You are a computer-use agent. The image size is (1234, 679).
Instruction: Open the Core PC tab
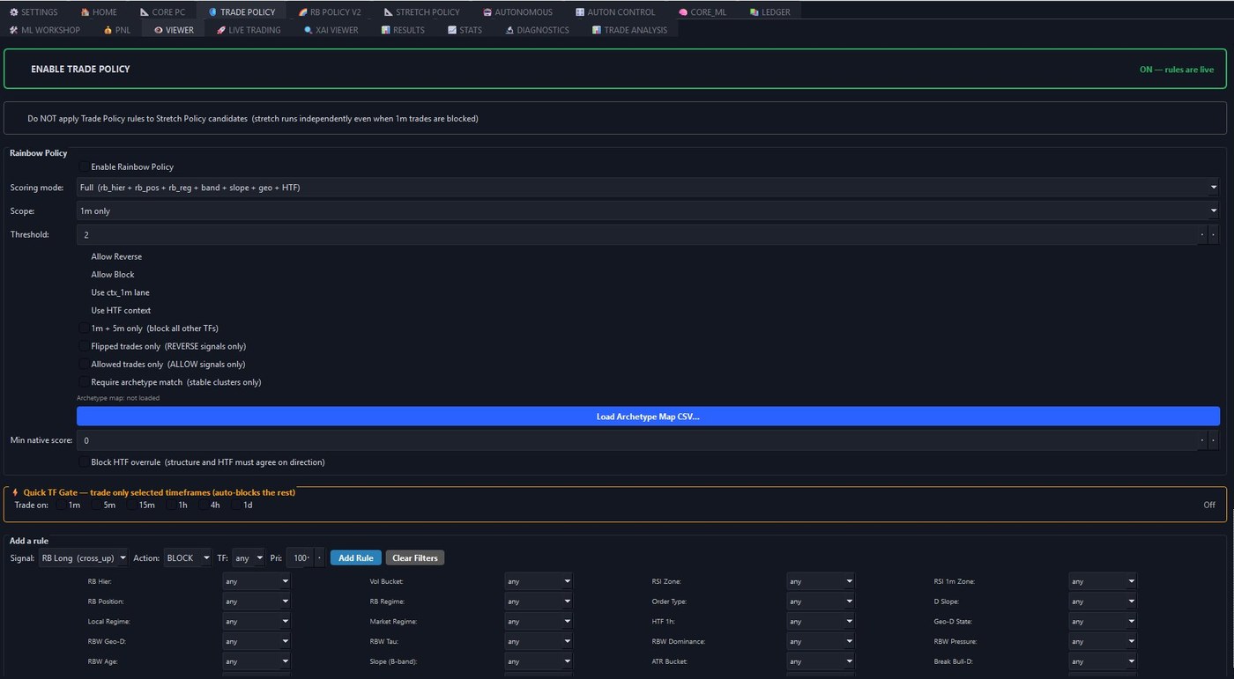click(x=162, y=12)
